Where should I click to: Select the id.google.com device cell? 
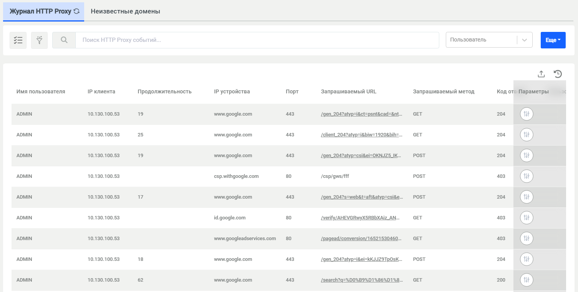pyautogui.click(x=230, y=218)
